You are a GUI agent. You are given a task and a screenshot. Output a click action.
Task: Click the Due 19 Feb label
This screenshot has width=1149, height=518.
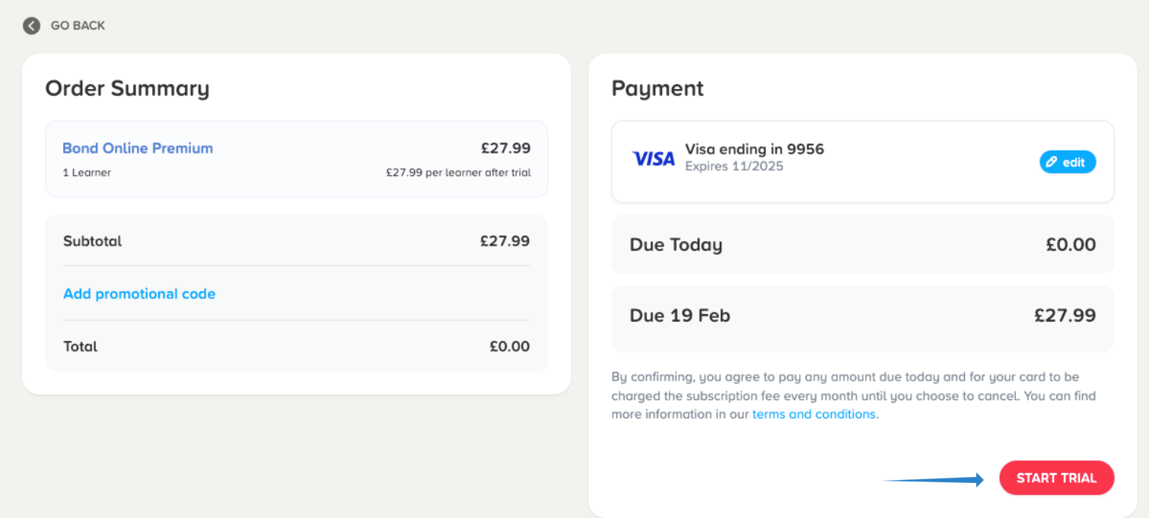point(680,316)
